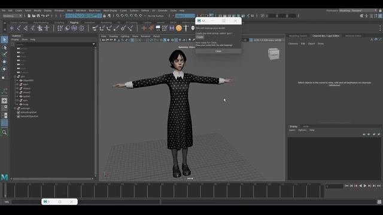The height and width of the screenshot is (215, 383).
Task: Click the Create Joints shelf icon
Action: pyautogui.click(x=19, y=28)
